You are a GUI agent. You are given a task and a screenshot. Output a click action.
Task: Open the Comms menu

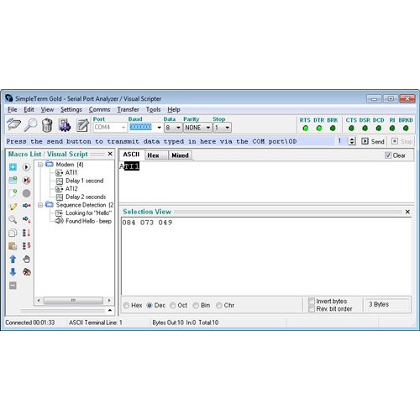[x=99, y=109]
